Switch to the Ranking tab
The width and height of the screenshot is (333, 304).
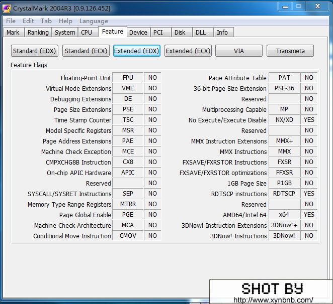pos(38,33)
